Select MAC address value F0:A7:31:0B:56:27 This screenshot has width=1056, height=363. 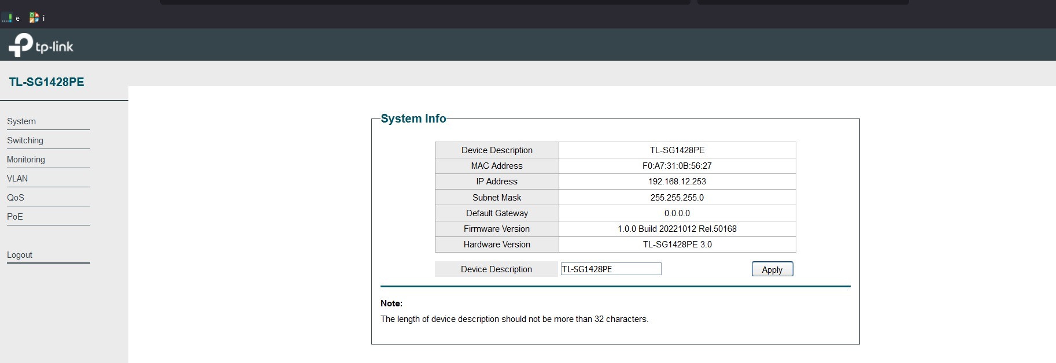click(x=677, y=166)
